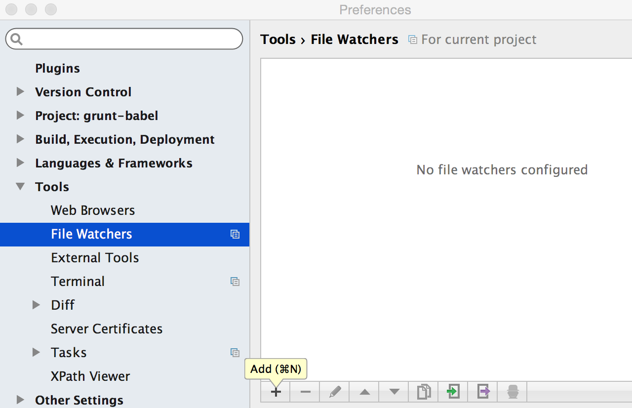The image size is (632, 408).
Task: Click the green Import watchers icon
Action: coord(453,392)
